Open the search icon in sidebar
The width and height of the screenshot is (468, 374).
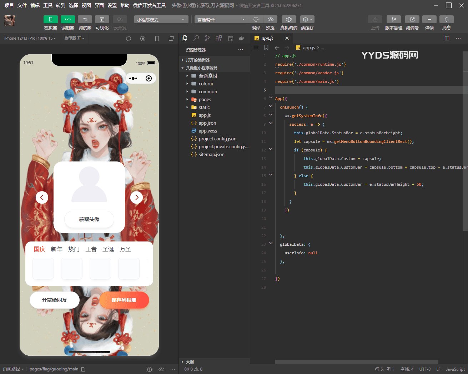click(196, 38)
